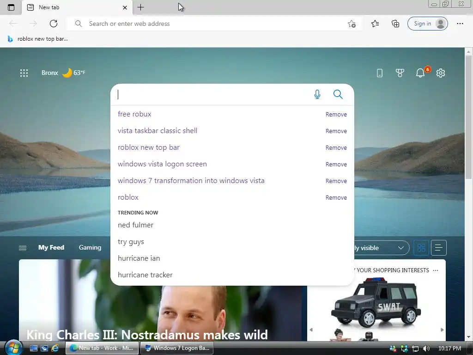This screenshot has width=473, height=355.
Task: Select 'New tab - Work - Mi...' taskbar button
Action: click(102, 348)
